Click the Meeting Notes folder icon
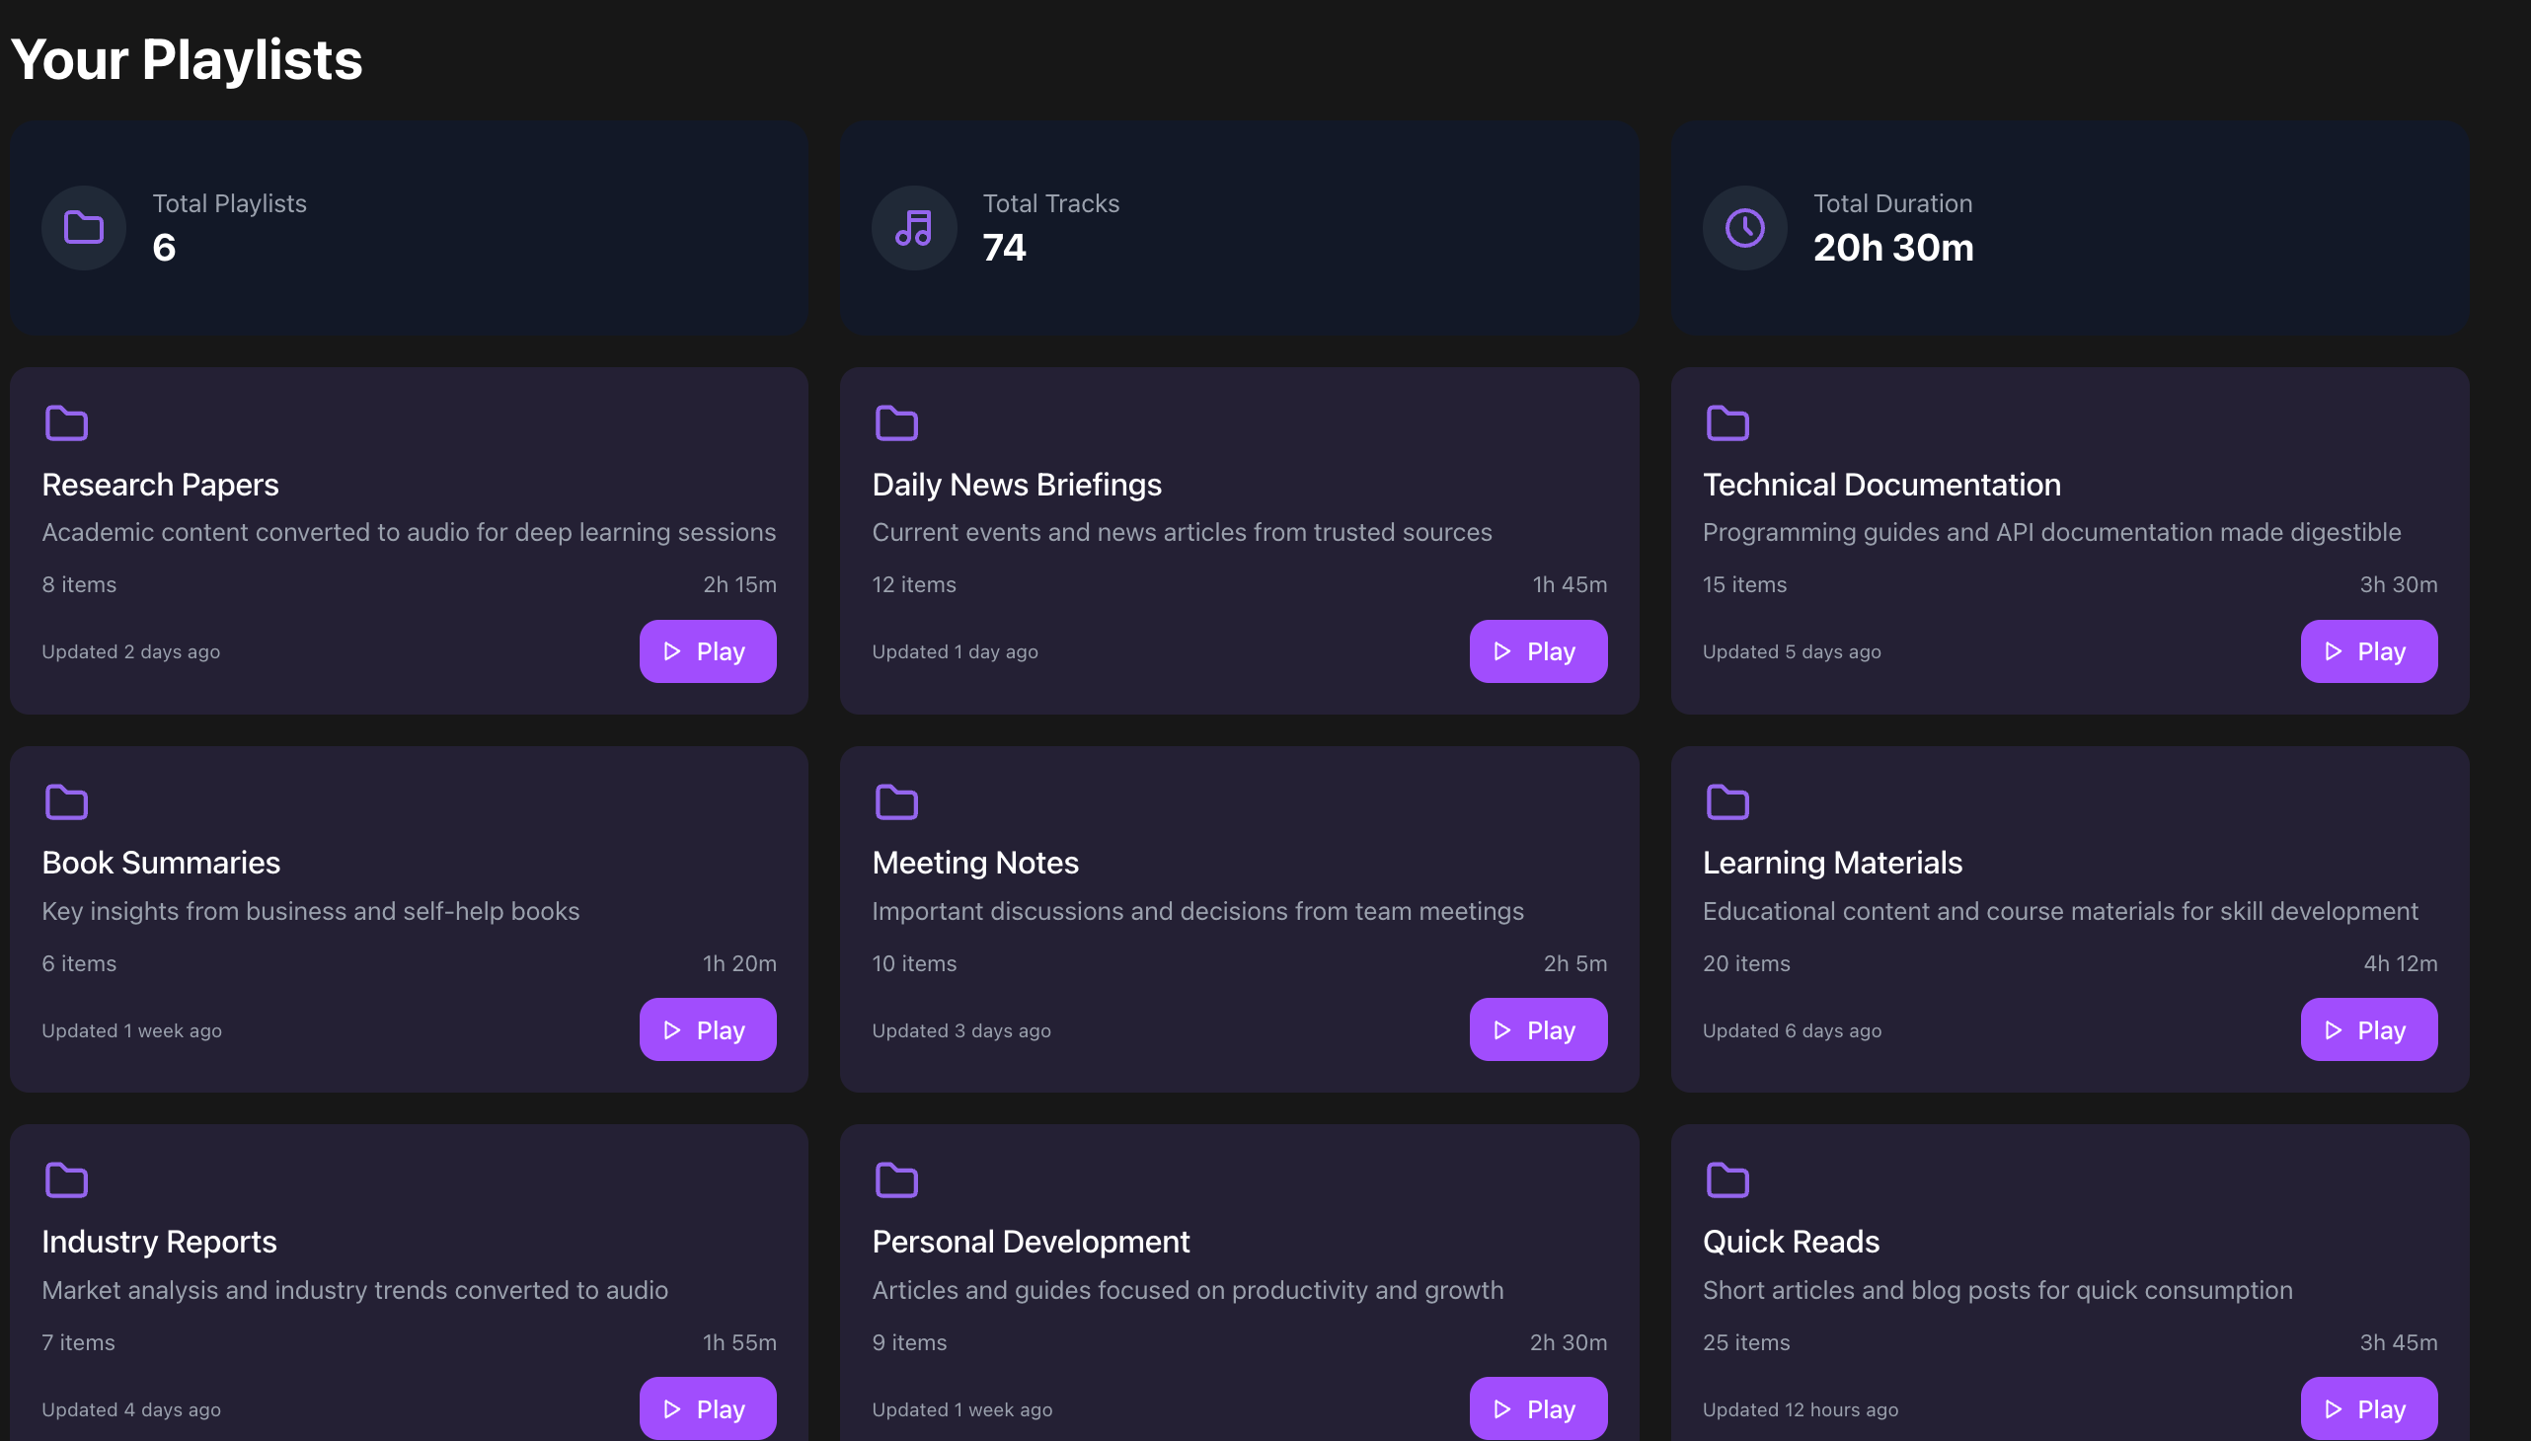Viewport: 2531px width, 1441px height. click(895, 801)
